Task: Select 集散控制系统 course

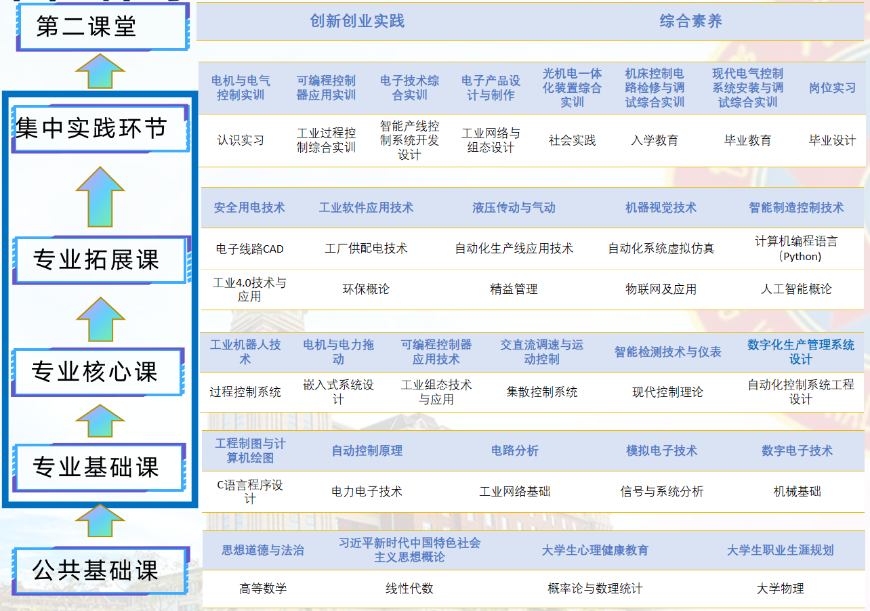Action: pos(541,392)
